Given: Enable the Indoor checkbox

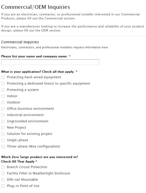Looking at the screenshot, I should coord(3,96).
